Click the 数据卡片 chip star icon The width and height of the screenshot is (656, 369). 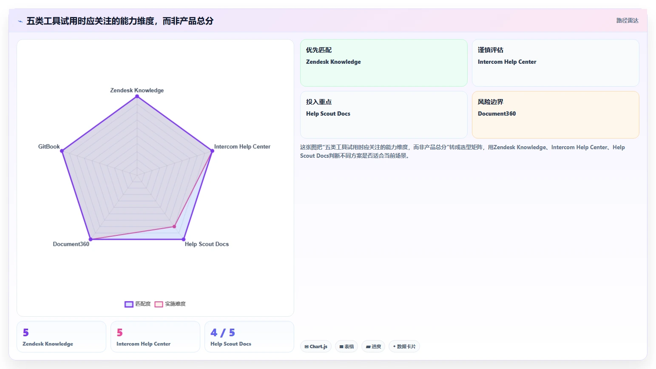395,346
